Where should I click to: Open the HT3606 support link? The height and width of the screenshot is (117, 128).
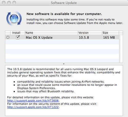tap(33, 101)
